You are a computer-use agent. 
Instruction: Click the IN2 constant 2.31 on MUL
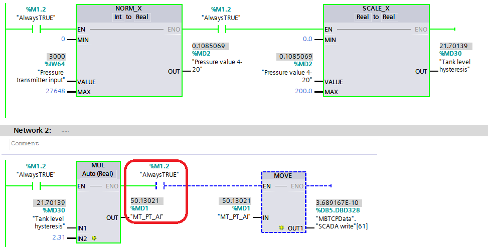59,237
